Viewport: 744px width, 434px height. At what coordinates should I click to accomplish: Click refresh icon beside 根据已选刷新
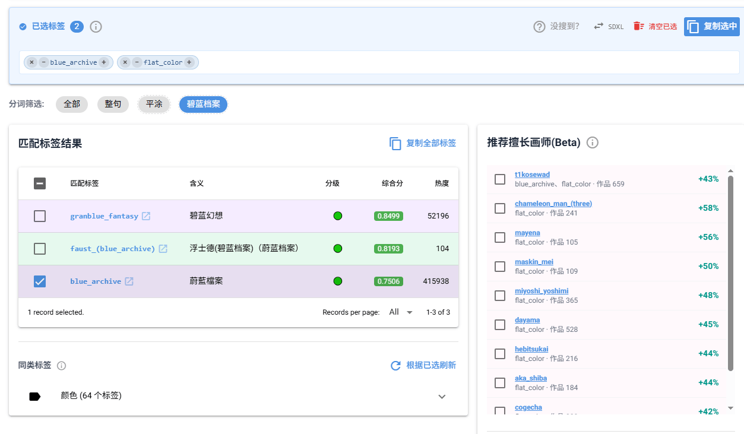click(395, 366)
